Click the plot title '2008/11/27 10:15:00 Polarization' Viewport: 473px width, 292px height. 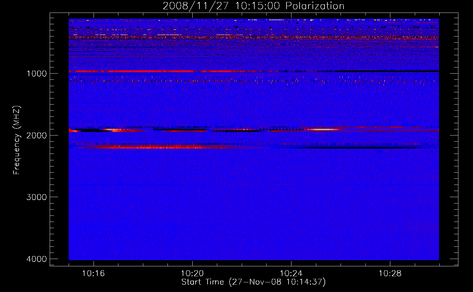pyautogui.click(x=253, y=6)
